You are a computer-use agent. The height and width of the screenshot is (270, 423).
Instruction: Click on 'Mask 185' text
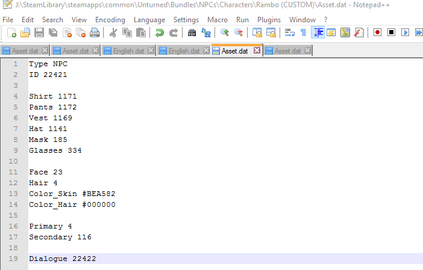coord(48,140)
